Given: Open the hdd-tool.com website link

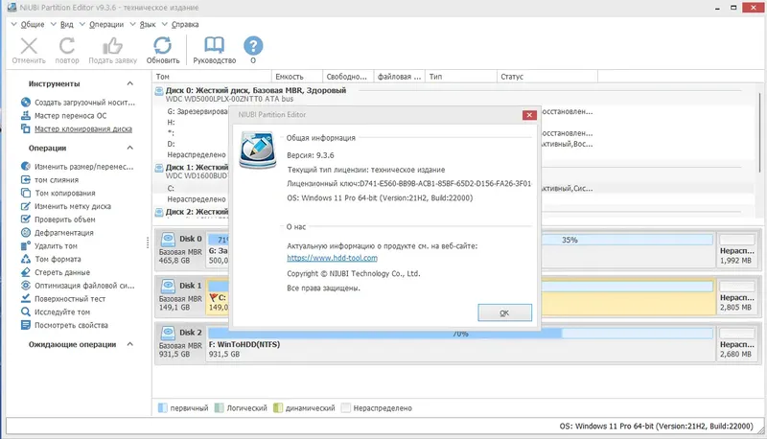Looking at the screenshot, I should tap(332, 258).
